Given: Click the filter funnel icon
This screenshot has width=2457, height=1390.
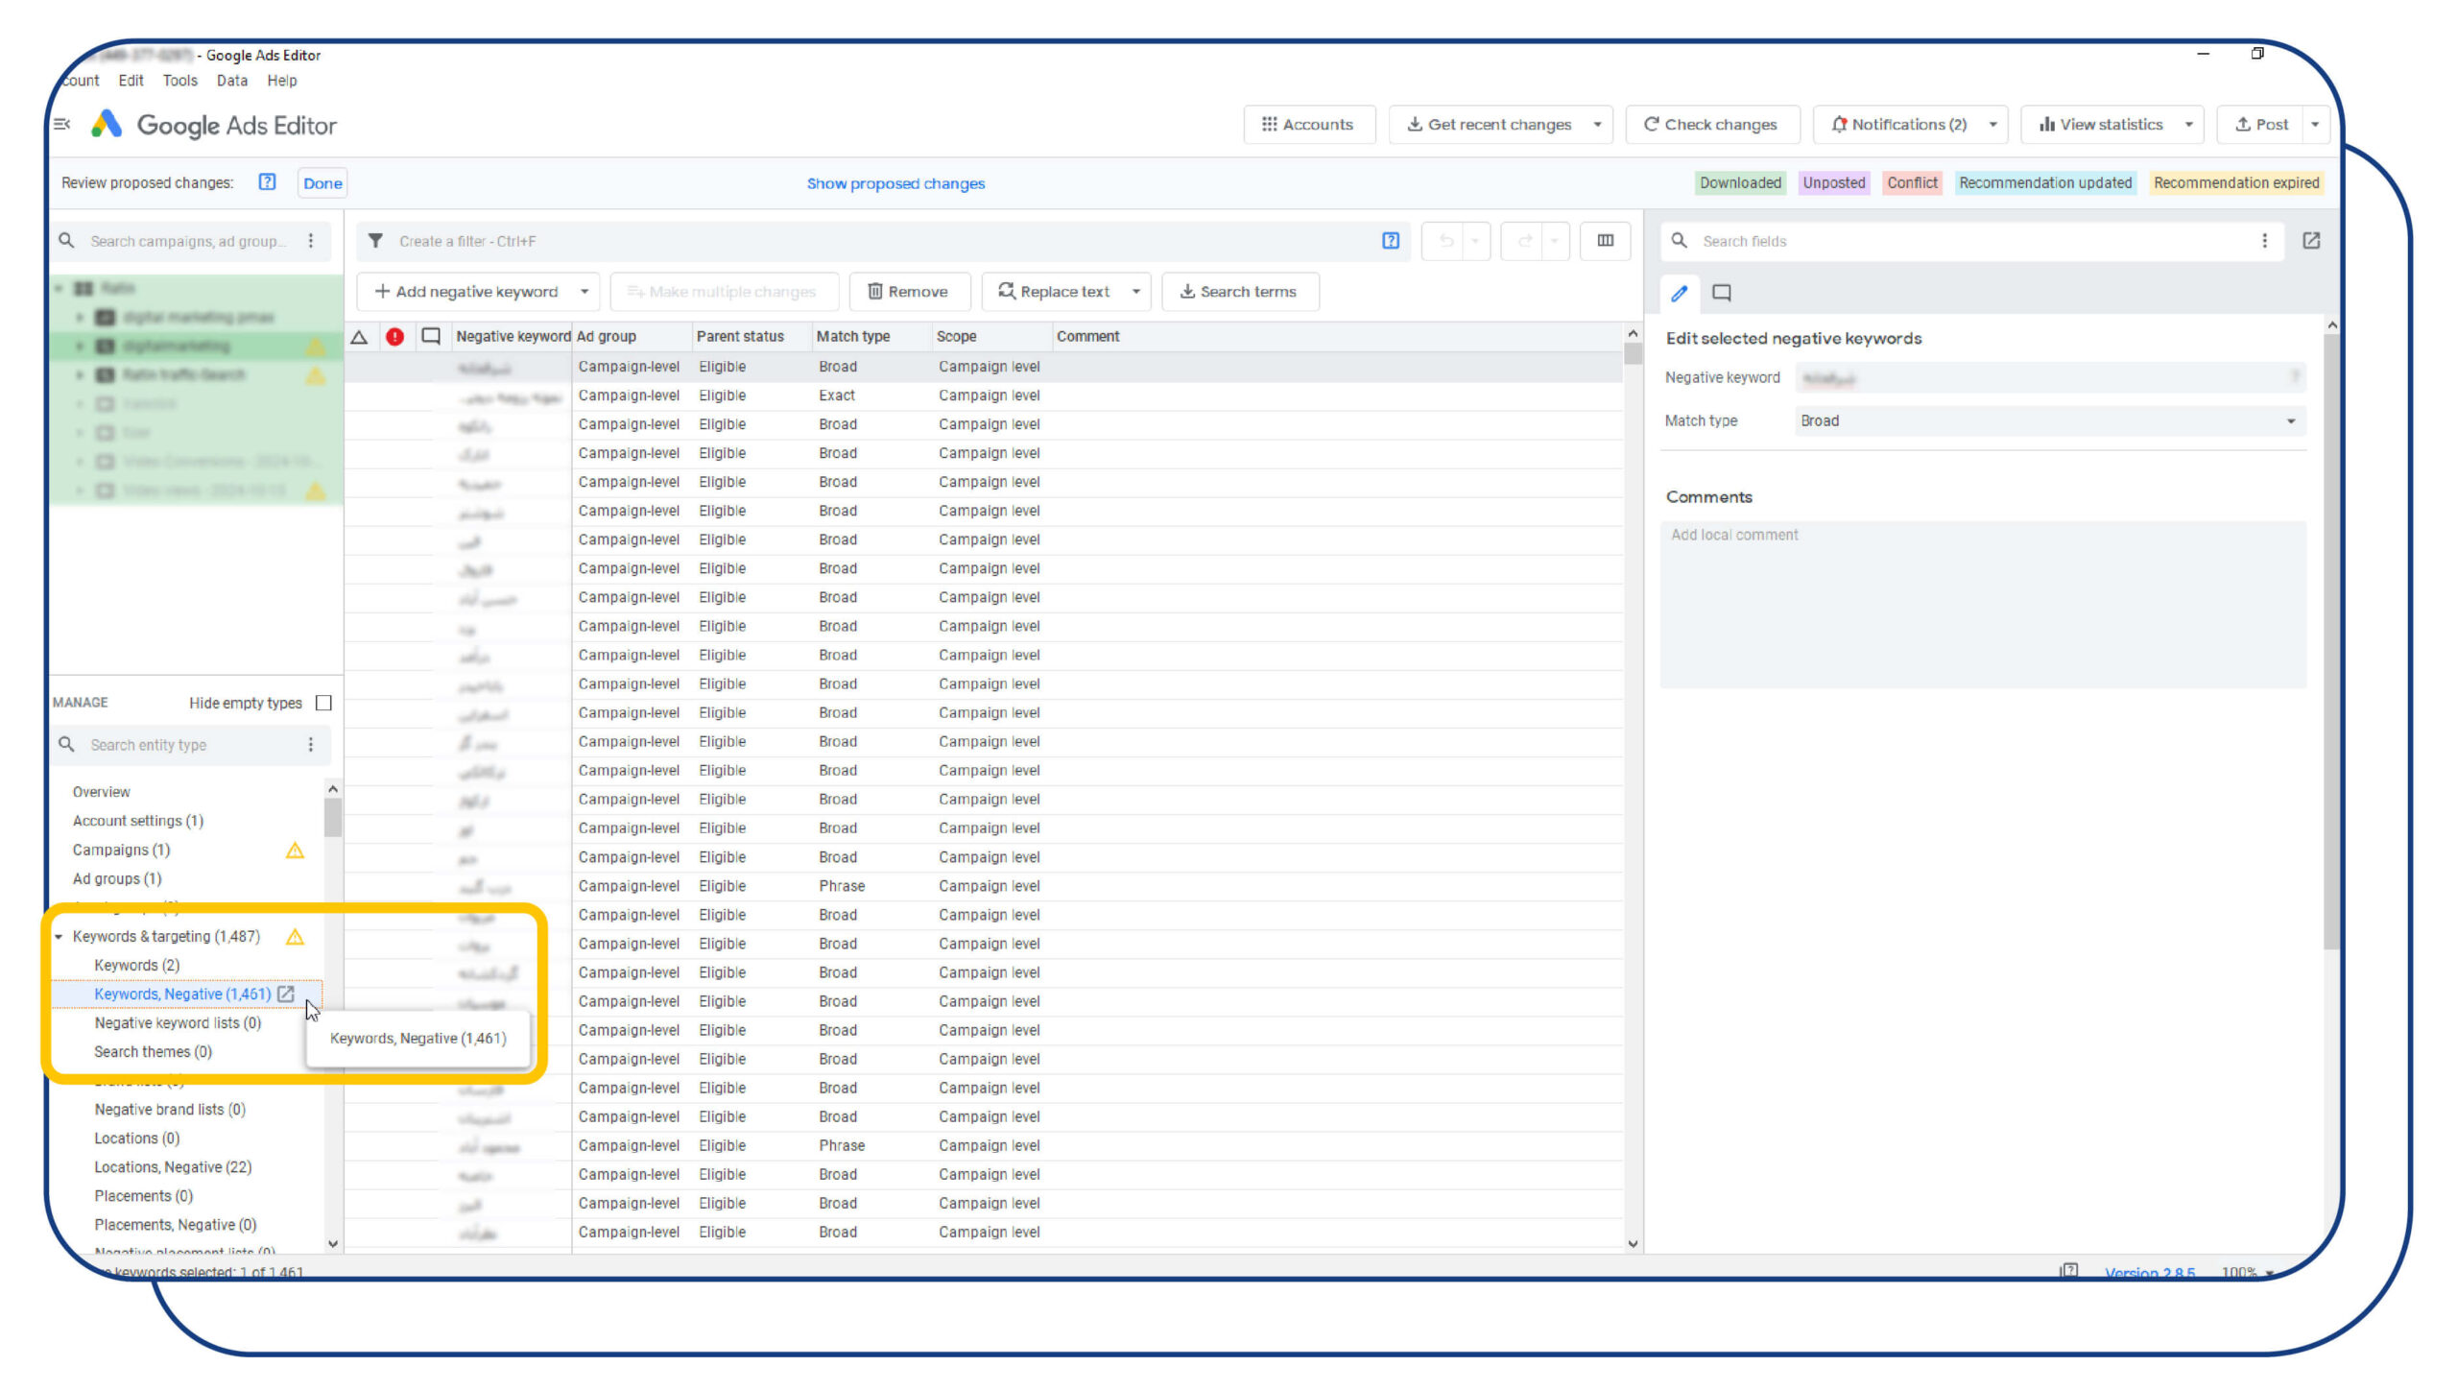Looking at the screenshot, I should click(375, 241).
